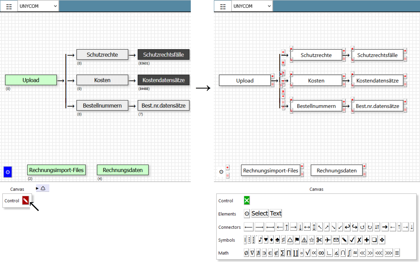Open the UNYCOM dropdown on the right
Viewport: 420px width, 262px height.
point(252,6)
